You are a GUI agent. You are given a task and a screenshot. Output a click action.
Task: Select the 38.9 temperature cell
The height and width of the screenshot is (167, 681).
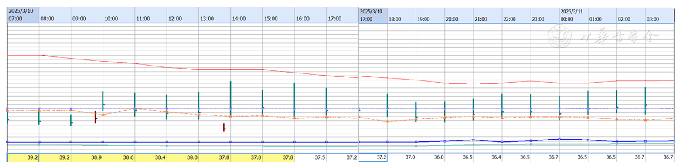coord(87,158)
